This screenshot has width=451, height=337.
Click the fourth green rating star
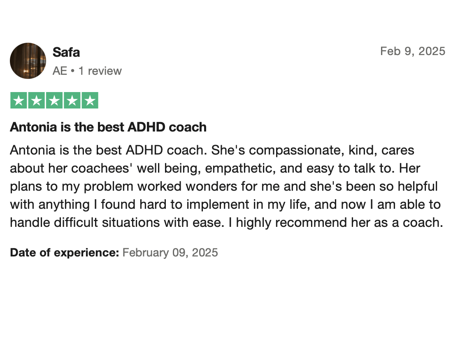click(x=72, y=100)
